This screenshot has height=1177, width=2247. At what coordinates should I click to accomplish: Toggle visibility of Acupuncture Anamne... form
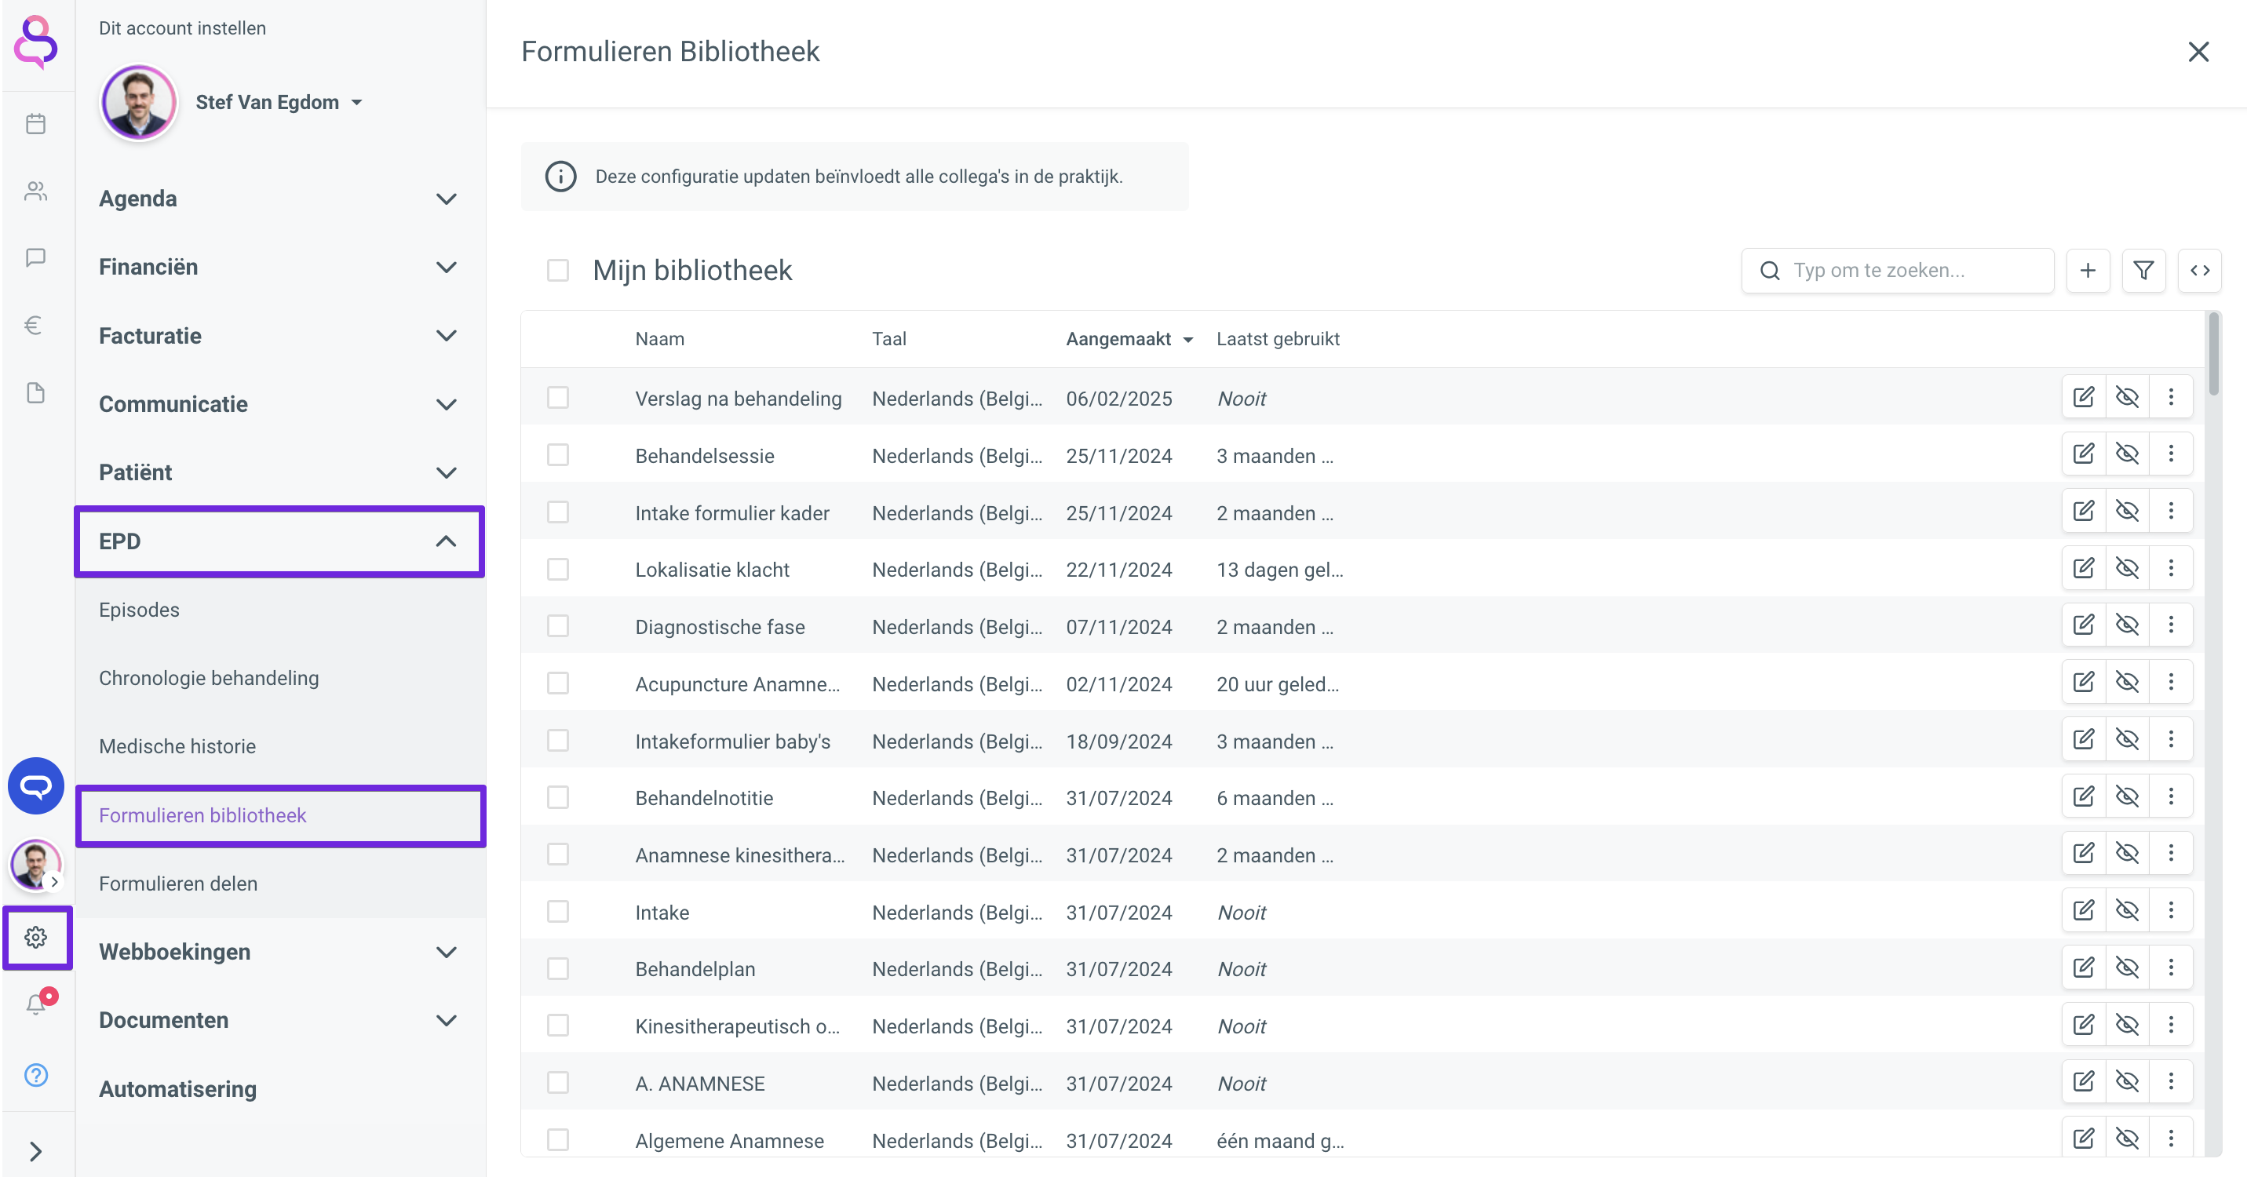coord(2128,683)
